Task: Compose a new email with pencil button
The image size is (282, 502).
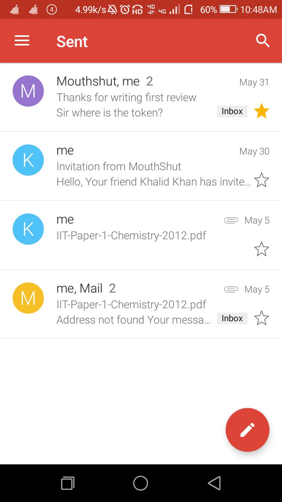Action: (x=247, y=430)
